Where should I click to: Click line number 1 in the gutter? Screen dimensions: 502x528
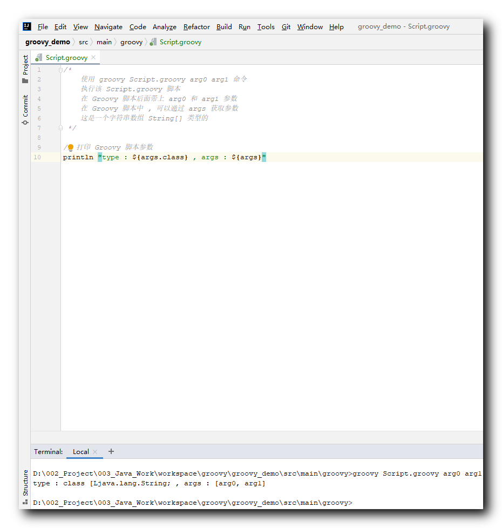pos(39,70)
